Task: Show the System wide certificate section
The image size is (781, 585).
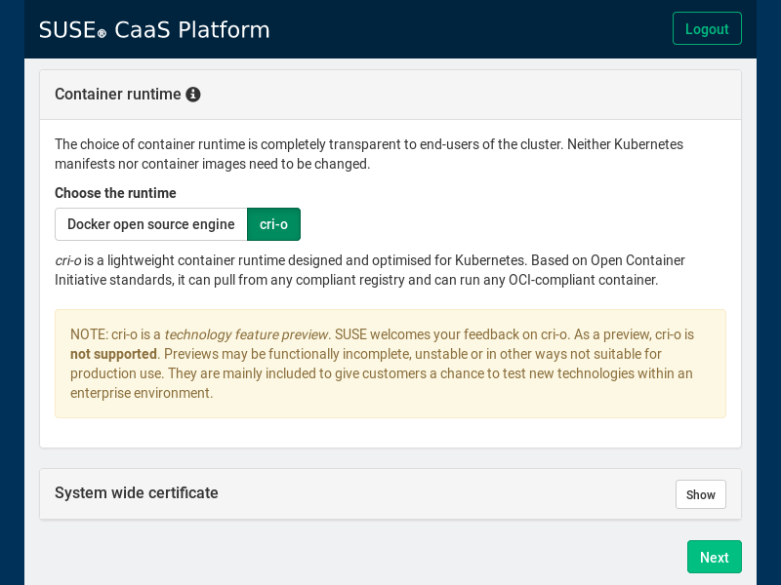Action: 700,494
